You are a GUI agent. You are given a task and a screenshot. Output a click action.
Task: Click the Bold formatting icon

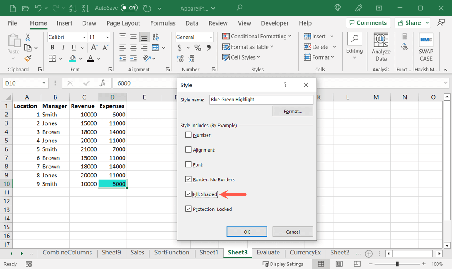coord(53,48)
